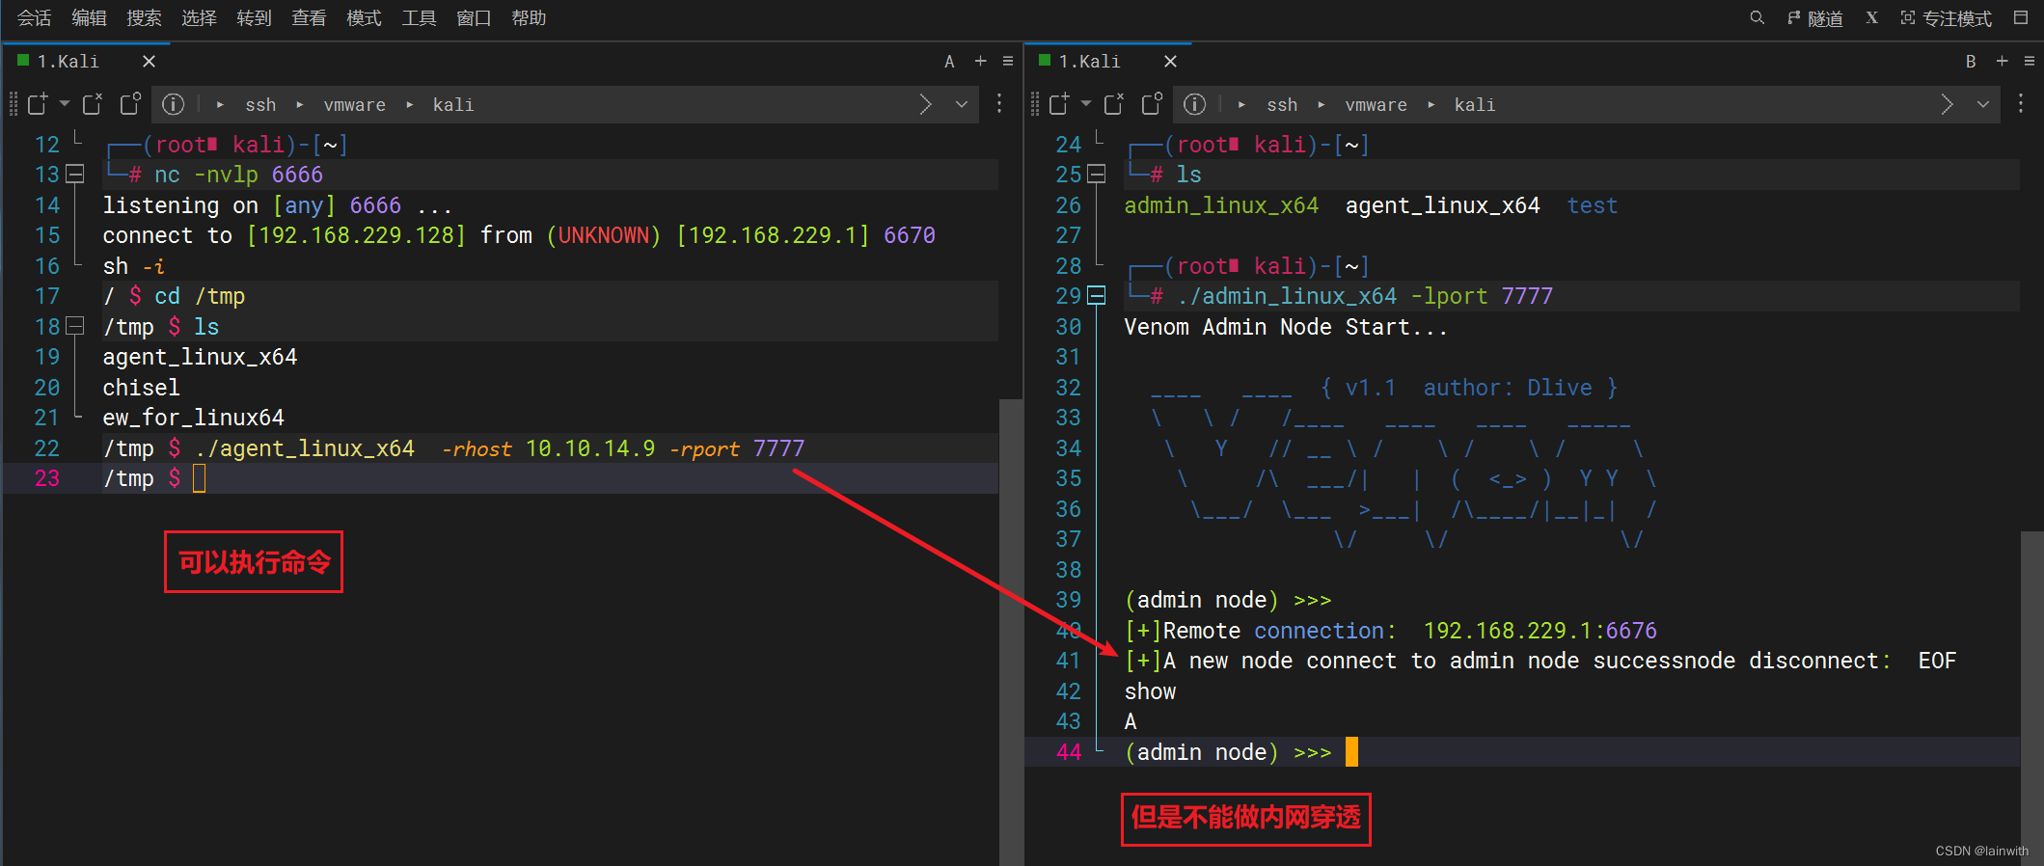Click kali breadcrumb in right pane

[1474, 104]
